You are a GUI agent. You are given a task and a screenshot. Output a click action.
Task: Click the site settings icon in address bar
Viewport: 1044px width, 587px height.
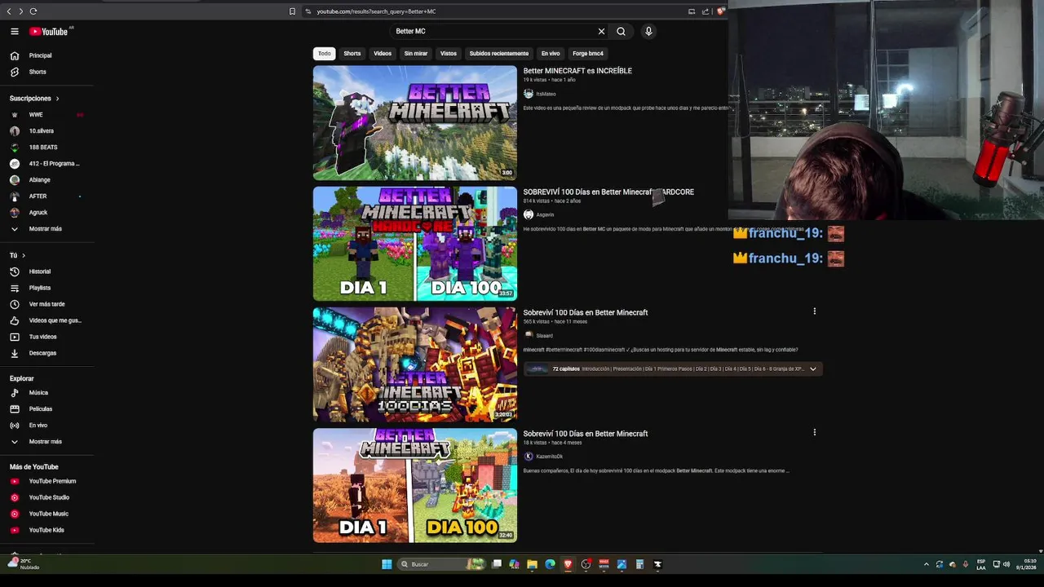tap(307, 11)
